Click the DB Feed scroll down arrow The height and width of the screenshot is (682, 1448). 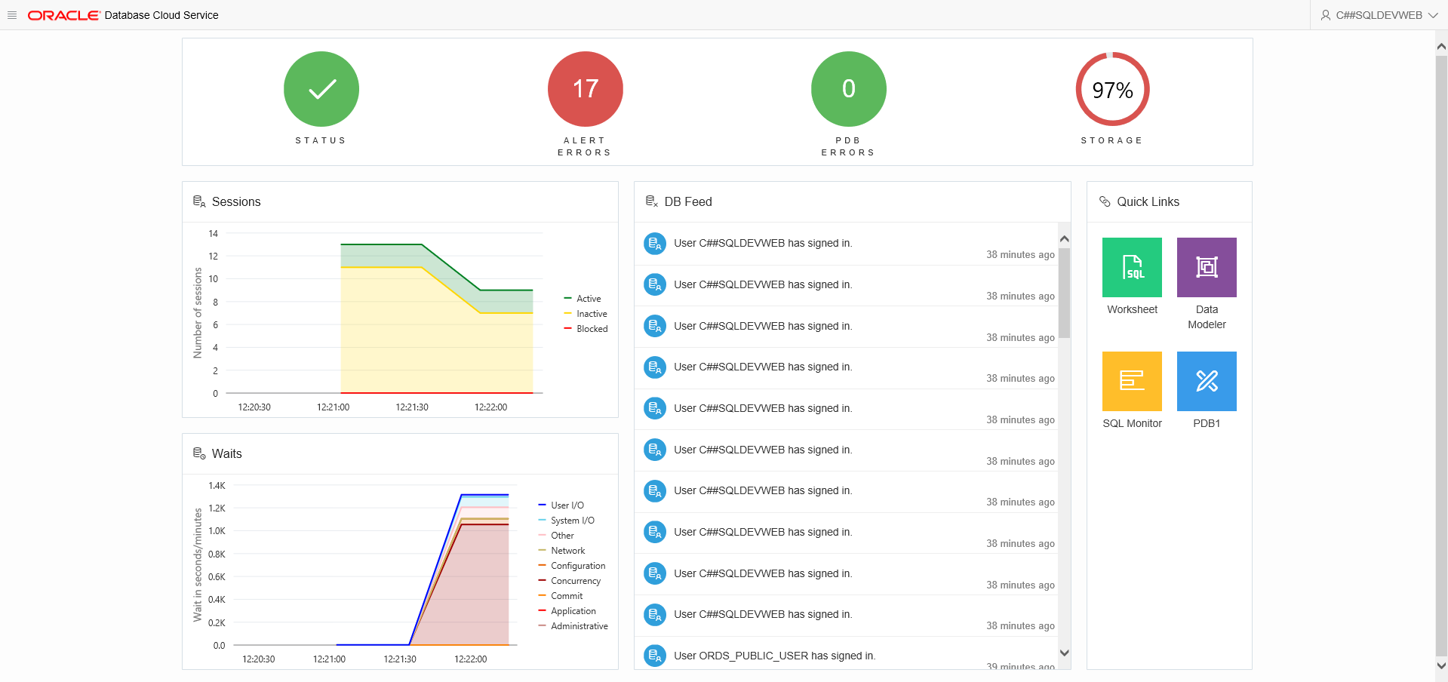click(1064, 653)
